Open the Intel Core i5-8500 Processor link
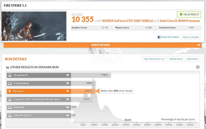 tap(180, 21)
